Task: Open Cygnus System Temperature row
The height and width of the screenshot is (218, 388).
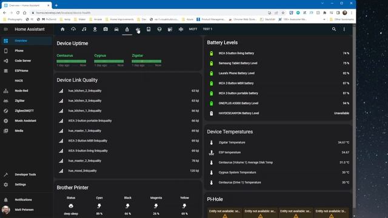Action: click(278, 173)
